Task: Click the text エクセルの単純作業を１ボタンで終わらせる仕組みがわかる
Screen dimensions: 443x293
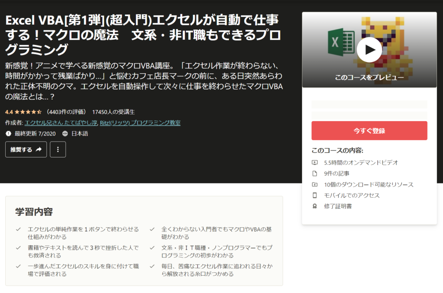Action: point(83,233)
